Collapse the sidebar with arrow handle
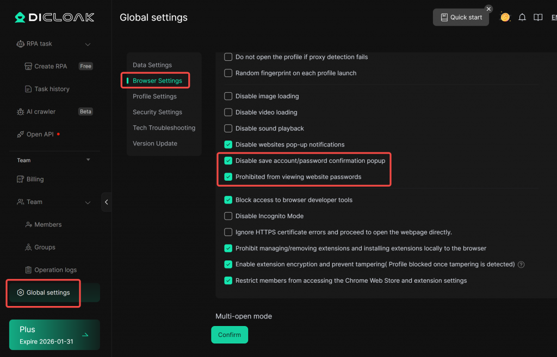Image resolution: width=557 pixels, height=357 pixels. (106, 202)
